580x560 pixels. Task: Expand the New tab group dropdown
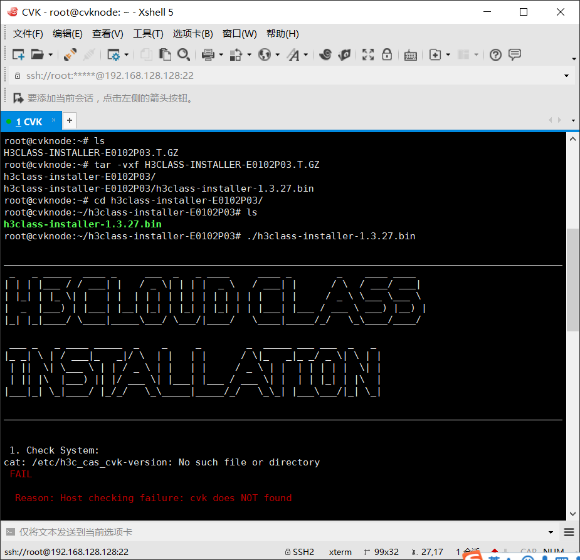[x=448, y=54]
